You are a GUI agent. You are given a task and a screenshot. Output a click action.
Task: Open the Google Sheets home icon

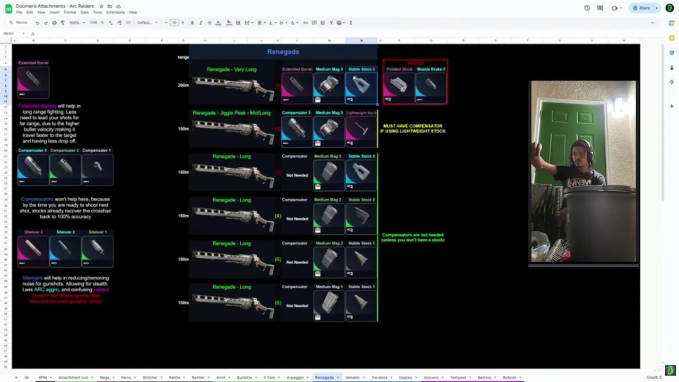tap(7, 8)
